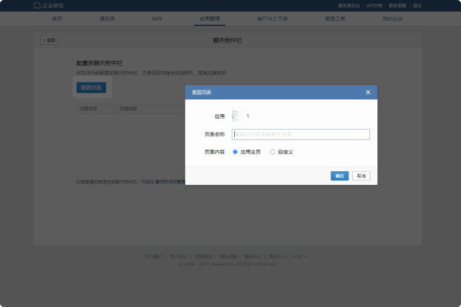Click the 配置到聊天附件栏 heading

click(x=100, y=63)
